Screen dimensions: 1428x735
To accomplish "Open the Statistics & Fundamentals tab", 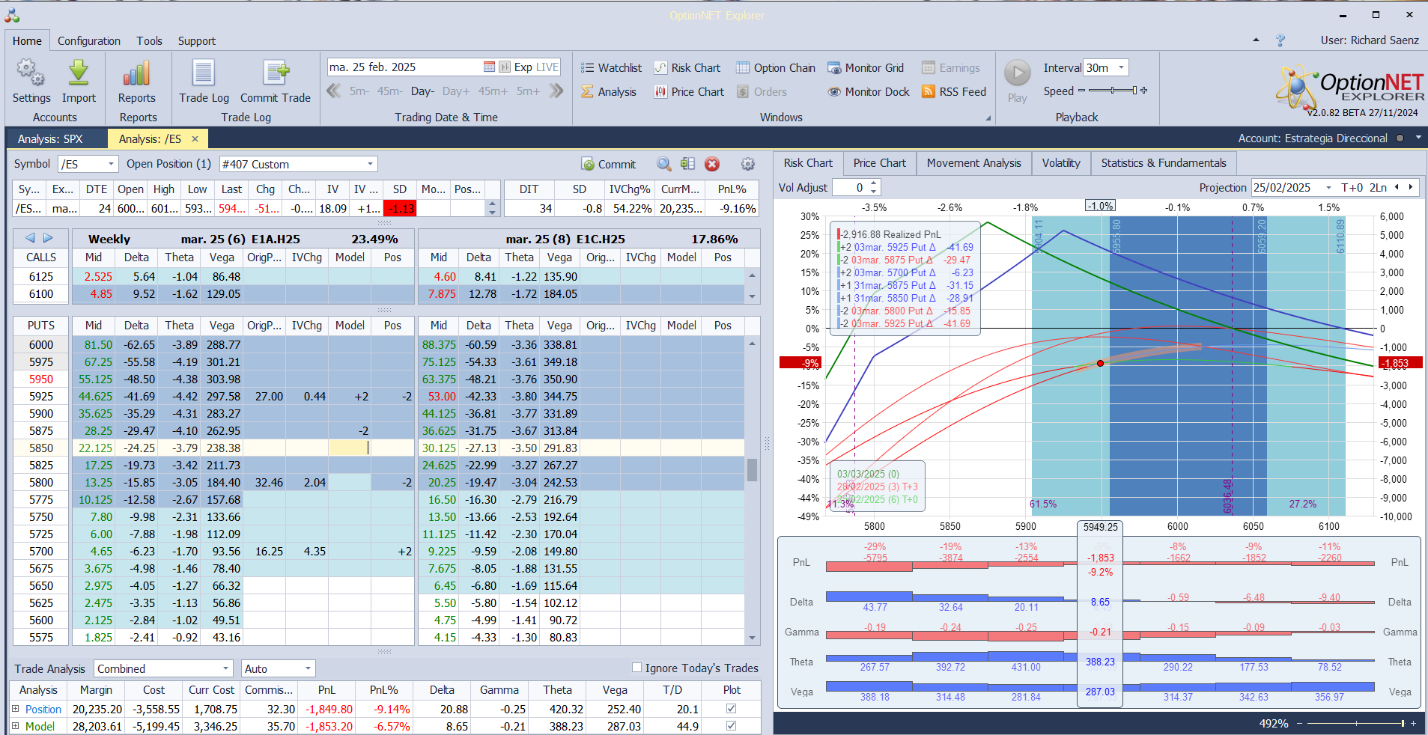I will [1164, 163].
